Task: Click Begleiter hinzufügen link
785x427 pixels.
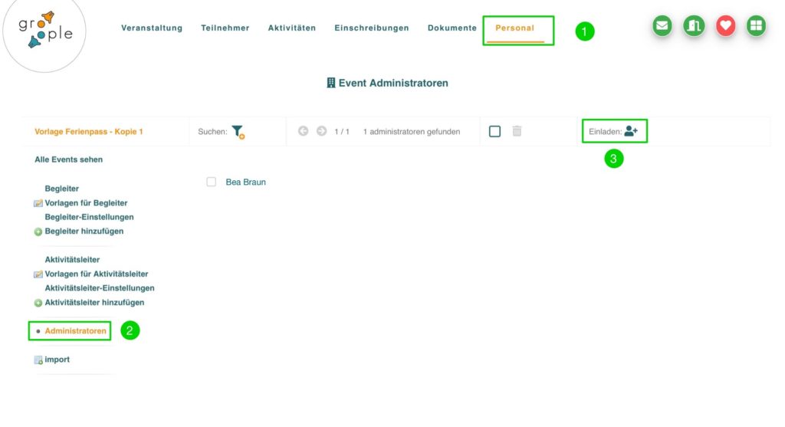Action: point(84,231)
